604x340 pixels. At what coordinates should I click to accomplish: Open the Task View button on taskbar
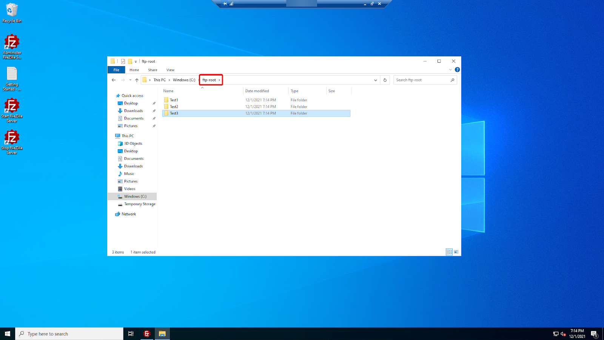pyautogui.click(x=131, y=334)
